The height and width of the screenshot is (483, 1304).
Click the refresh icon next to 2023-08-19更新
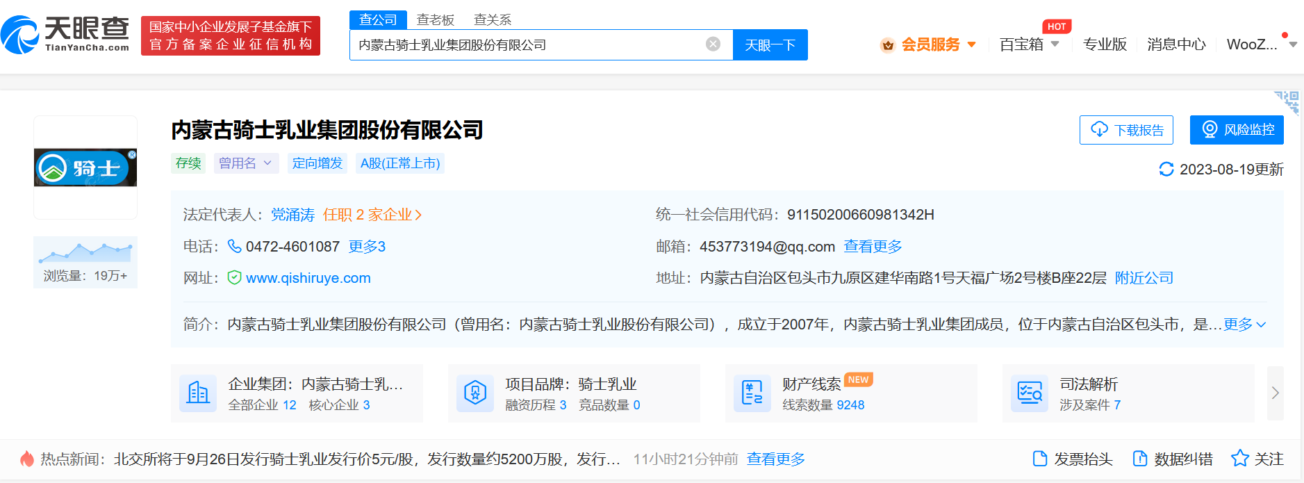(x=1166, y=169)
